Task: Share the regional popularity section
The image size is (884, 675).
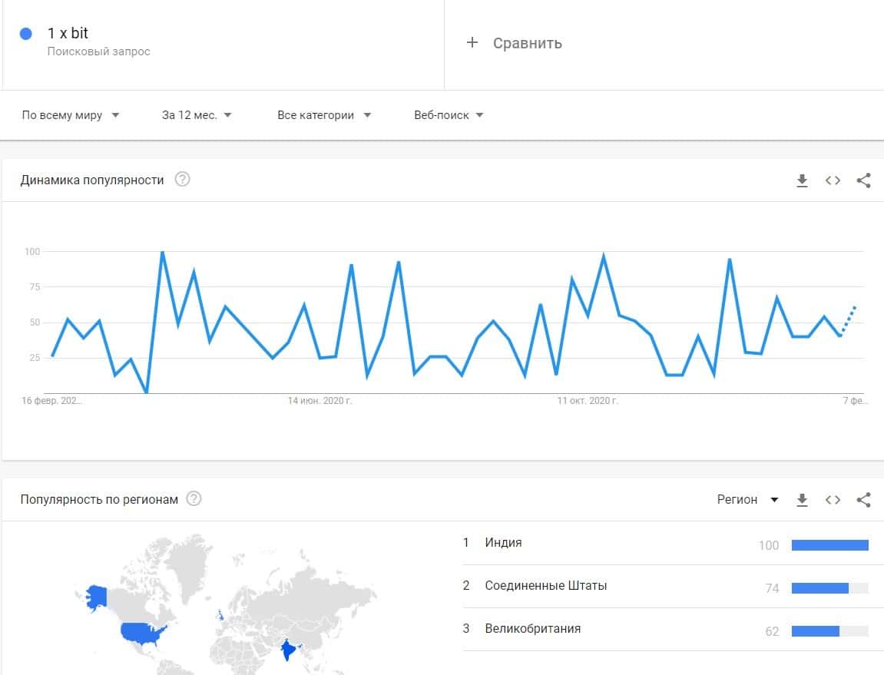Action: (863, 500)
